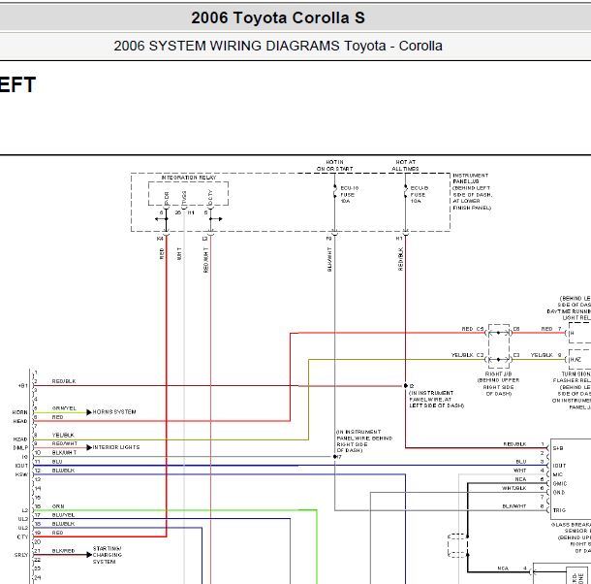Click the S+B sensor terminal
This screenshot has width=591, height=584.
[x=558, y=448]
